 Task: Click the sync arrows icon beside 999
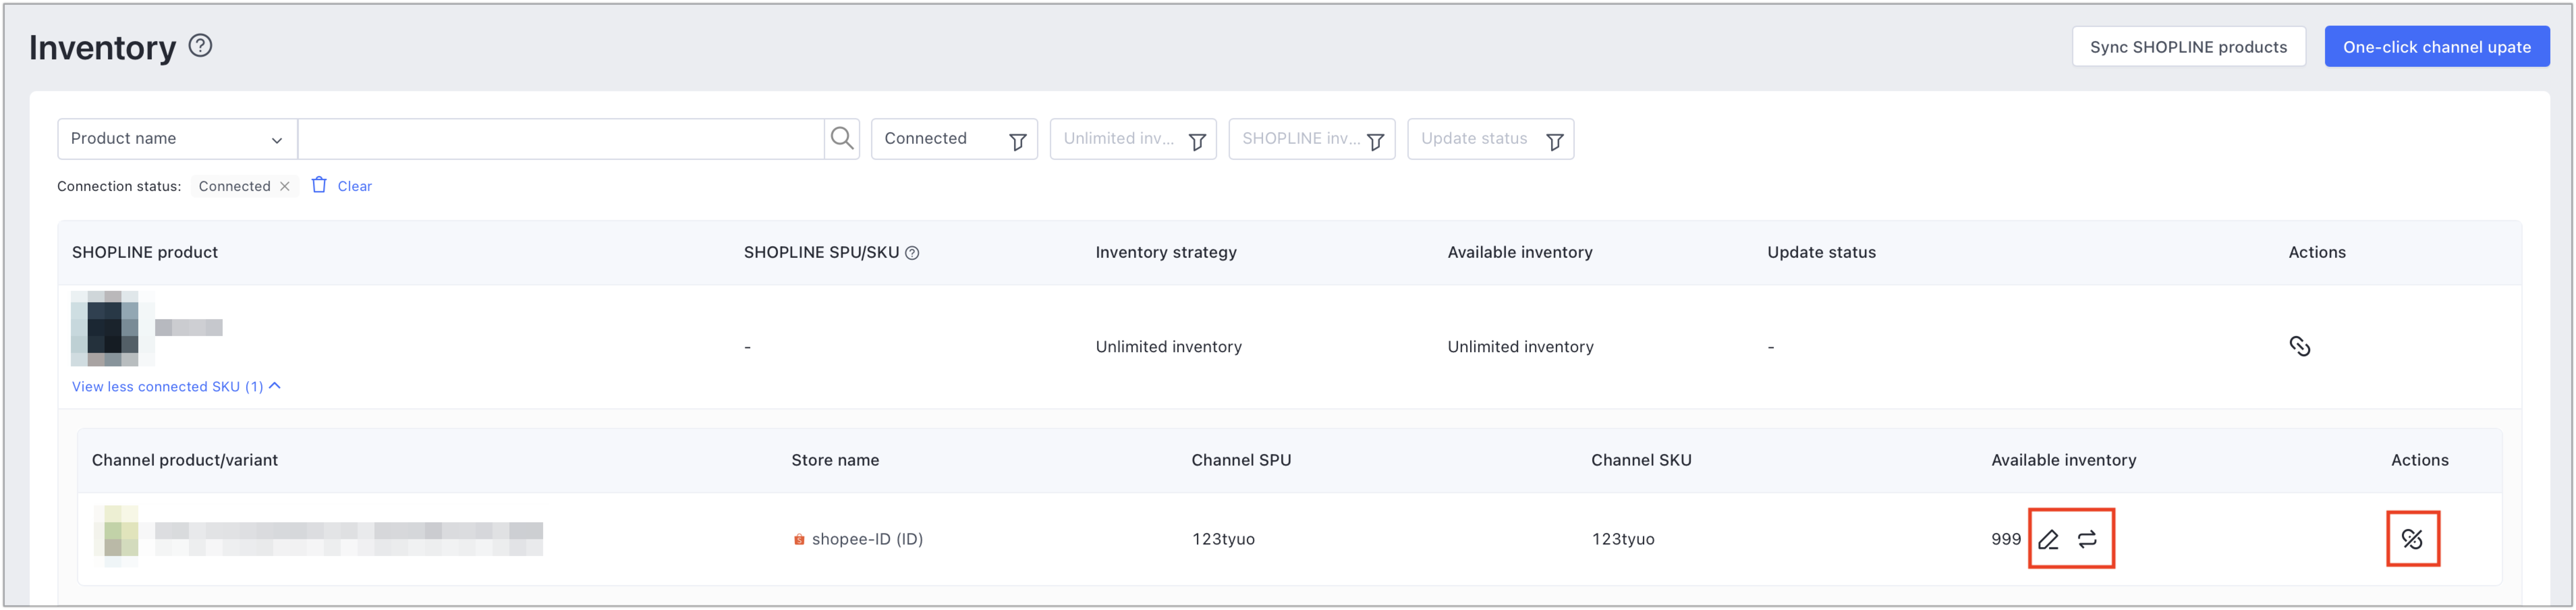coord(2087,540)
